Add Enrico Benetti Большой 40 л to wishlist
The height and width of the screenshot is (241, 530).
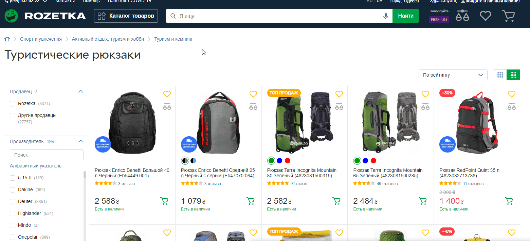tap(167, 94)
